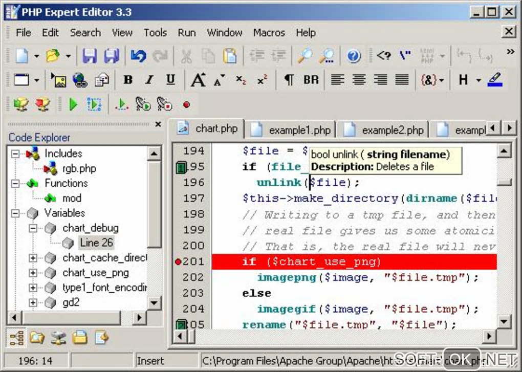Close the Code Explorer panel

tap(158, 124)
